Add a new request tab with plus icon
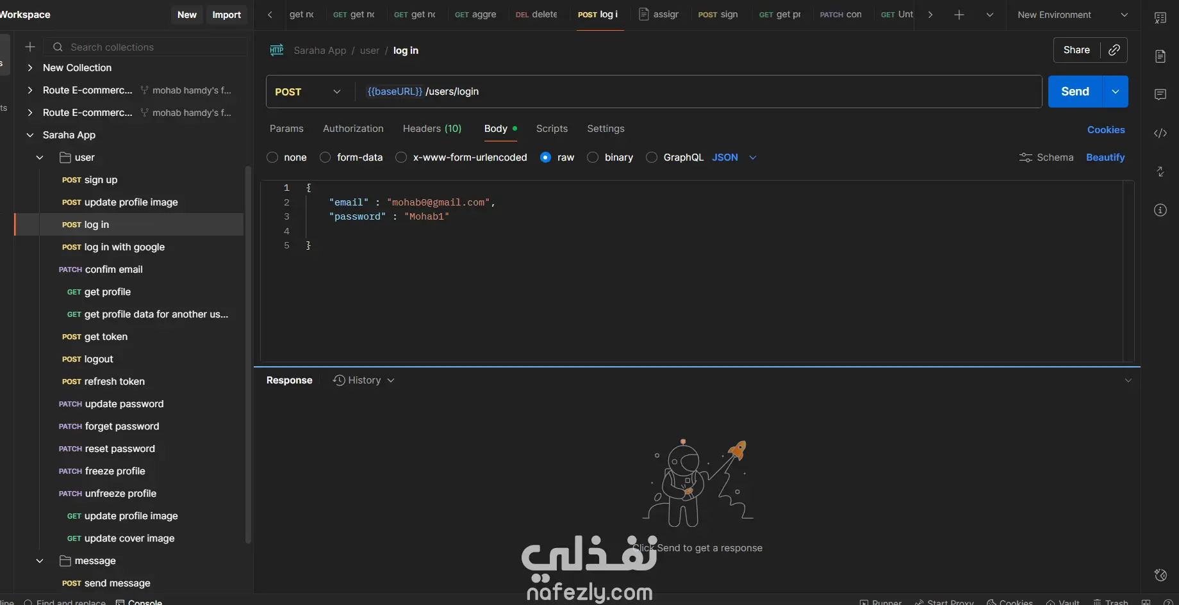 [x=959, y=15]
